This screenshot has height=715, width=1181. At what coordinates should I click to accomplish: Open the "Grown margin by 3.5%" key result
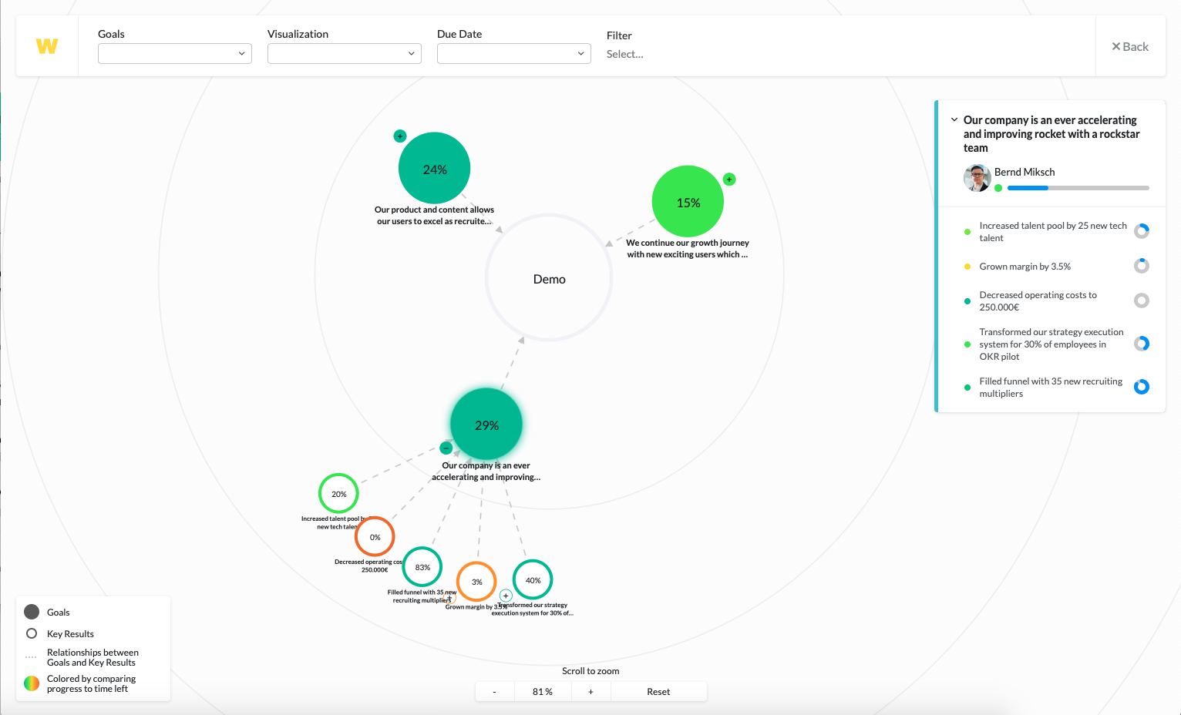click(x=1025, y=267)
